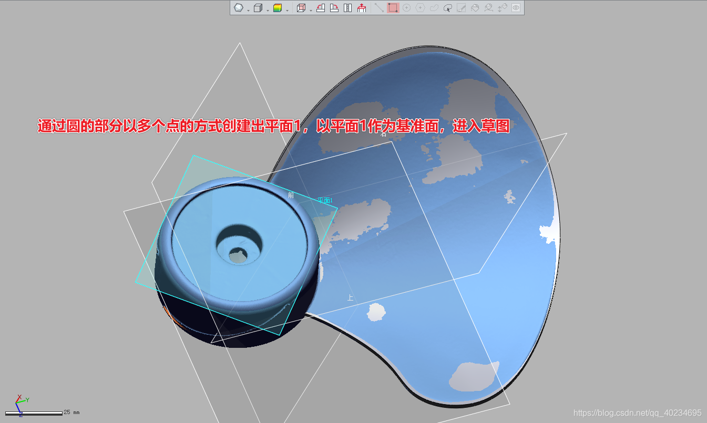The width and height of the screenshot is (707, 423).
Task: Rotate view counterclockwise with the toolbar icon
Action: (x=320, y=8)
